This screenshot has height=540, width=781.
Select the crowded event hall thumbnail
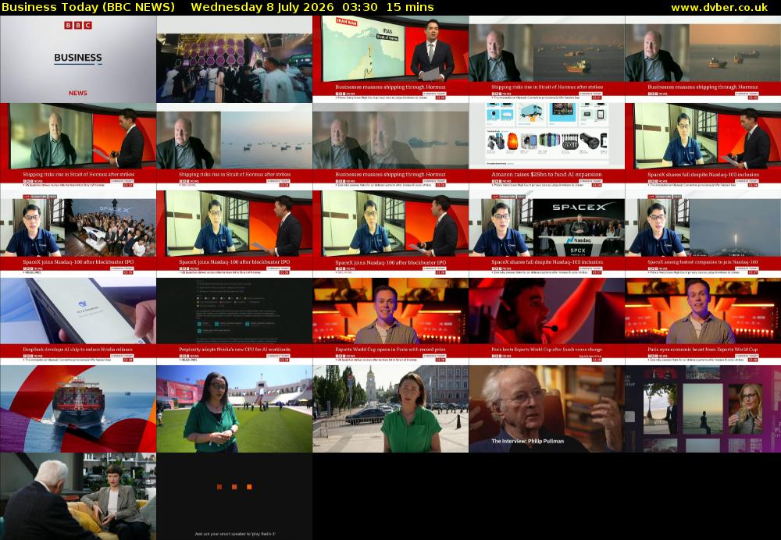tap(234, 59)
